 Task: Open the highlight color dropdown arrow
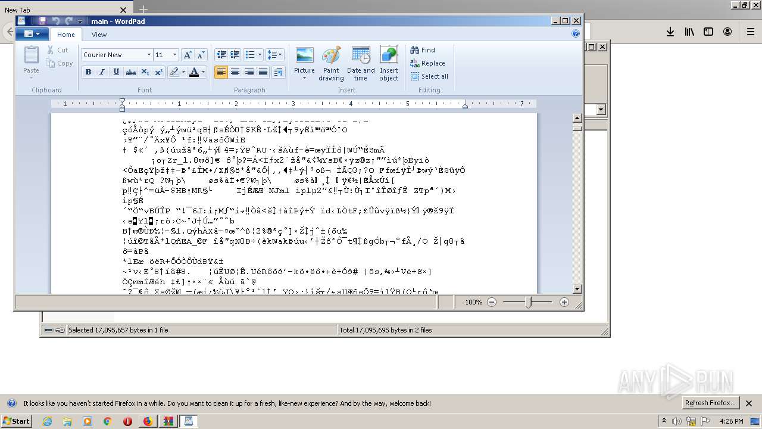183,72
